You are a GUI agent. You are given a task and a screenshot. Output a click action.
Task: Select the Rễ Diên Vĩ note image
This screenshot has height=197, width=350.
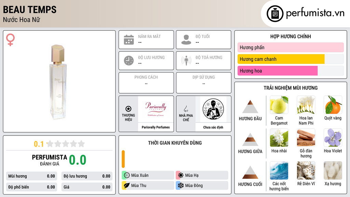coord(306,170)
